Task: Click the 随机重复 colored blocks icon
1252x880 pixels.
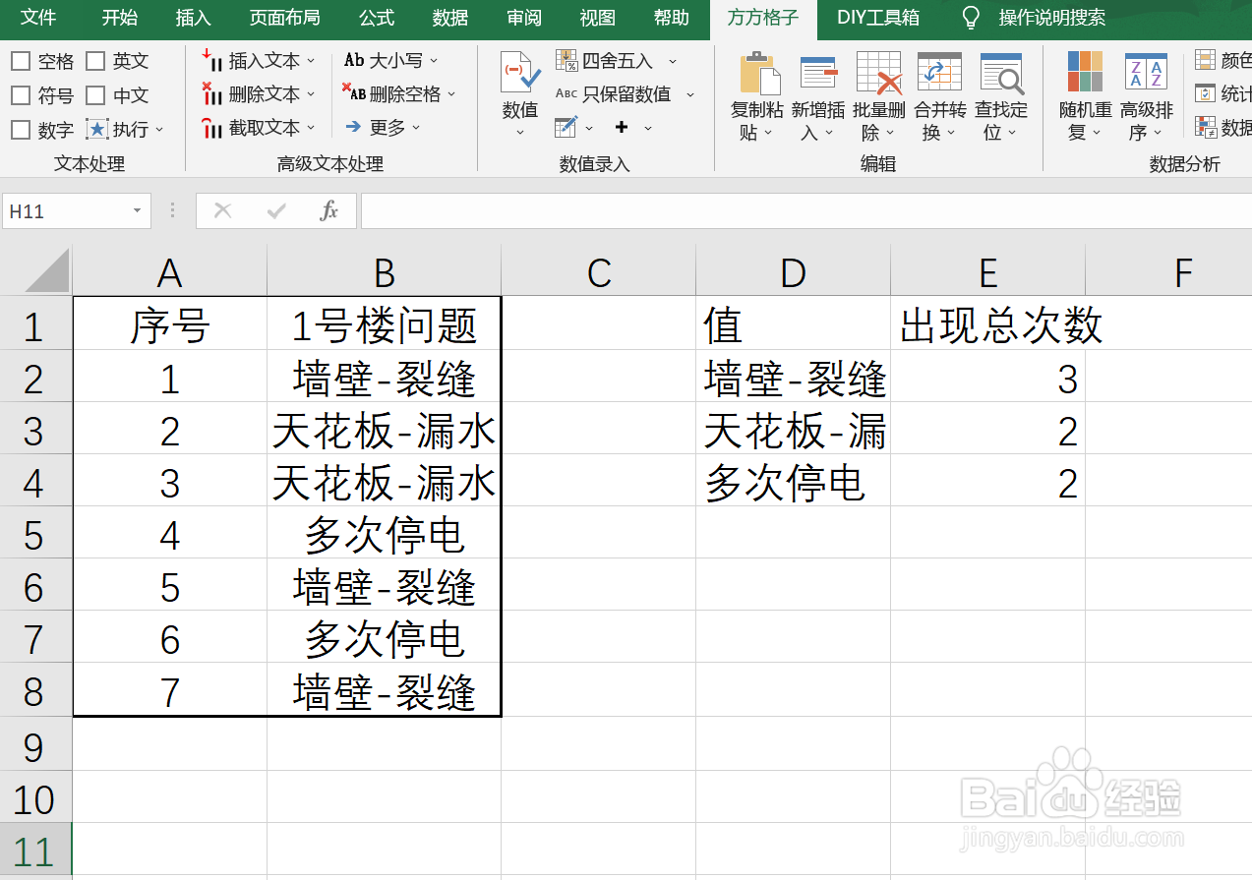Action: click(x=1086, y=73)
